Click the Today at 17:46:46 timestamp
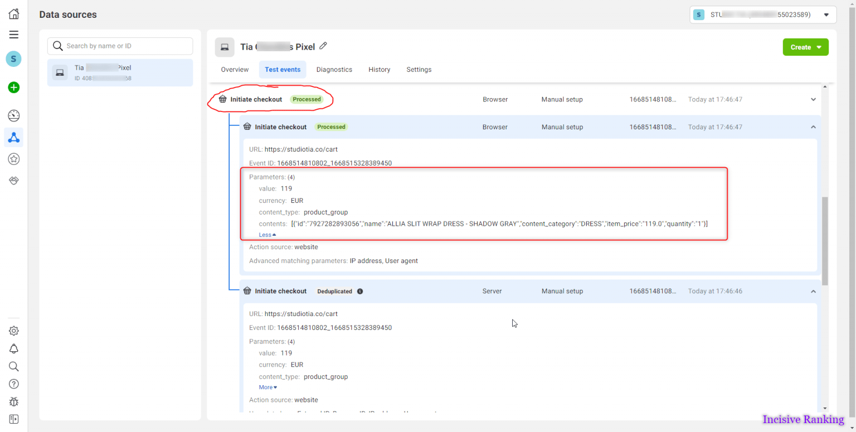Image resolution: width=856 pixels, height=432 pixels. pyautogui.click(x=715, y=291)
